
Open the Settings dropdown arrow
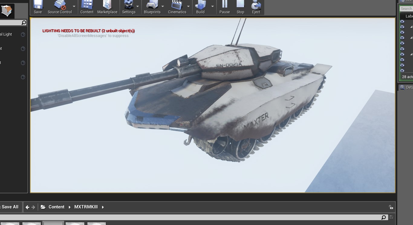(138, 6)
